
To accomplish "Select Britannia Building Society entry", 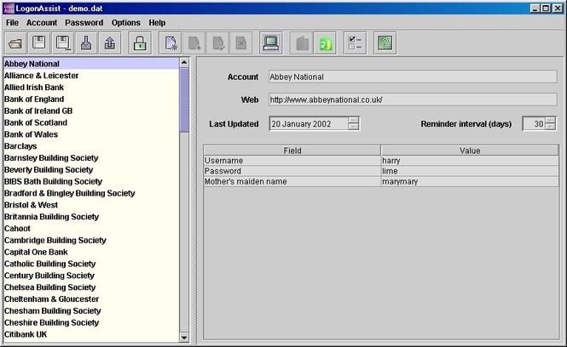I will pos(91,217).
